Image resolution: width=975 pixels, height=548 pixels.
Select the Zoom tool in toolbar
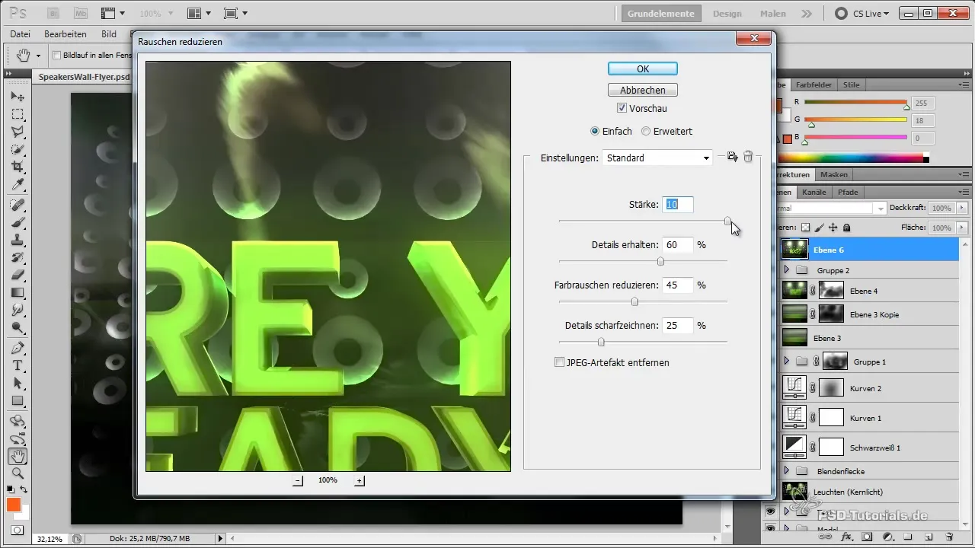coord(18,473)
